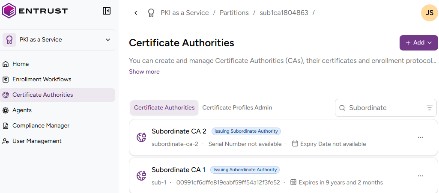
Task: Open more options for Subordinate CA 2
Action: (x=420, y=137)
